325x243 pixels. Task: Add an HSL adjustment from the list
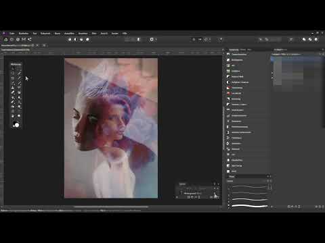coord(247,65)
